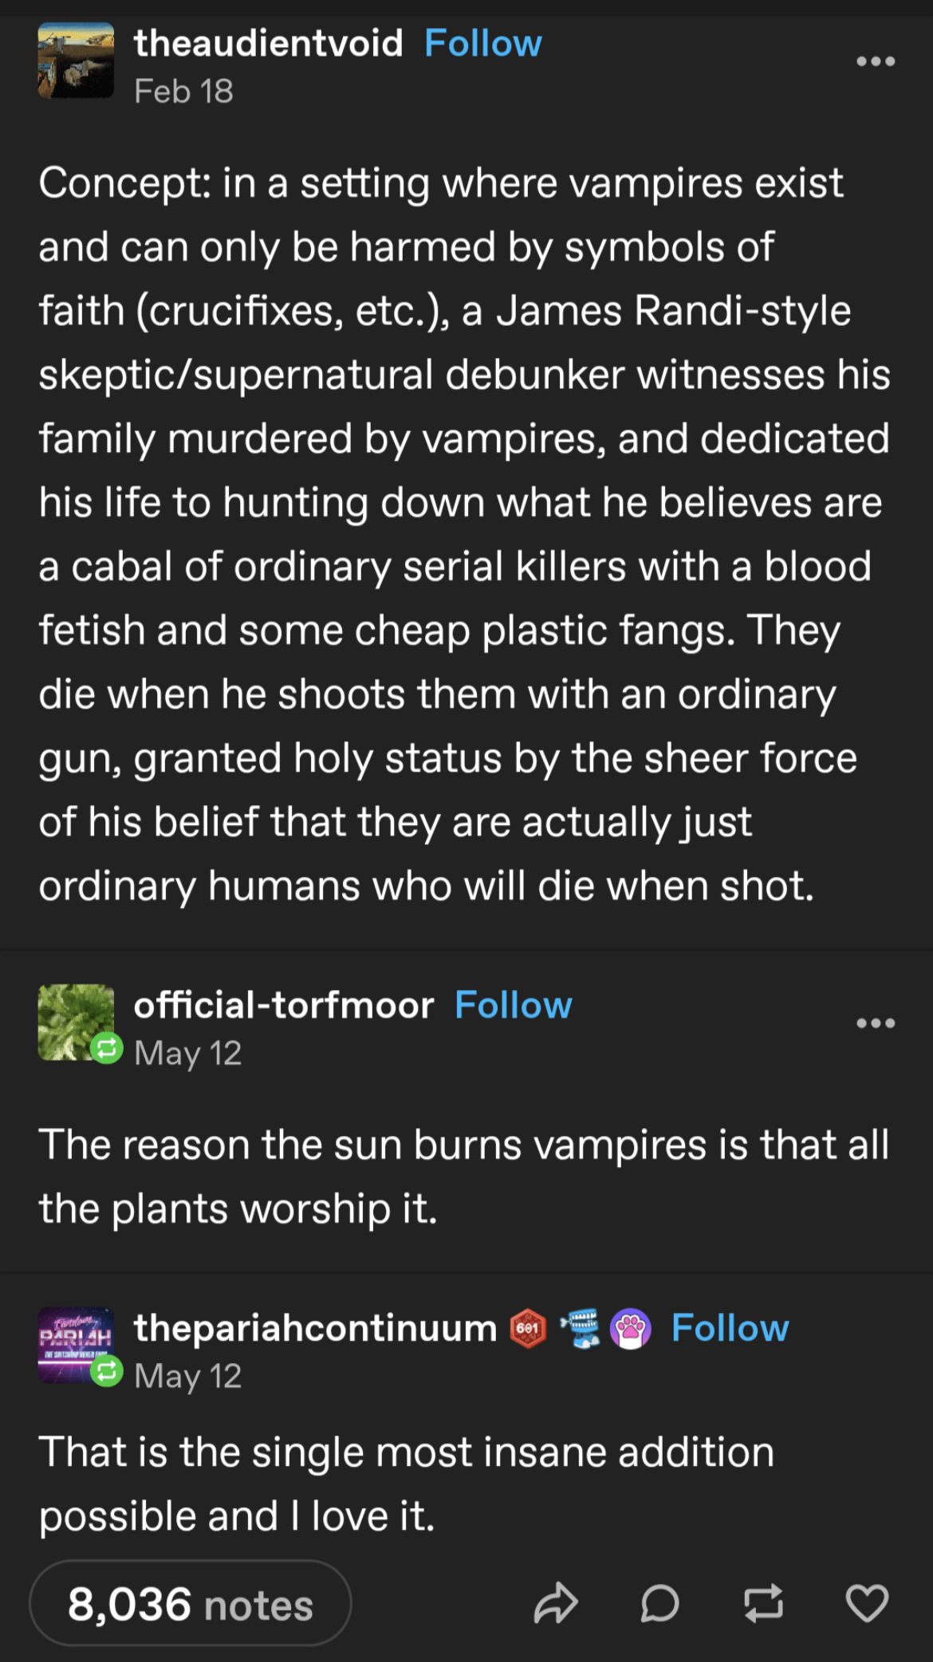
Task: Open thepariahcontinuum avatar
Action: [76, 1345]
